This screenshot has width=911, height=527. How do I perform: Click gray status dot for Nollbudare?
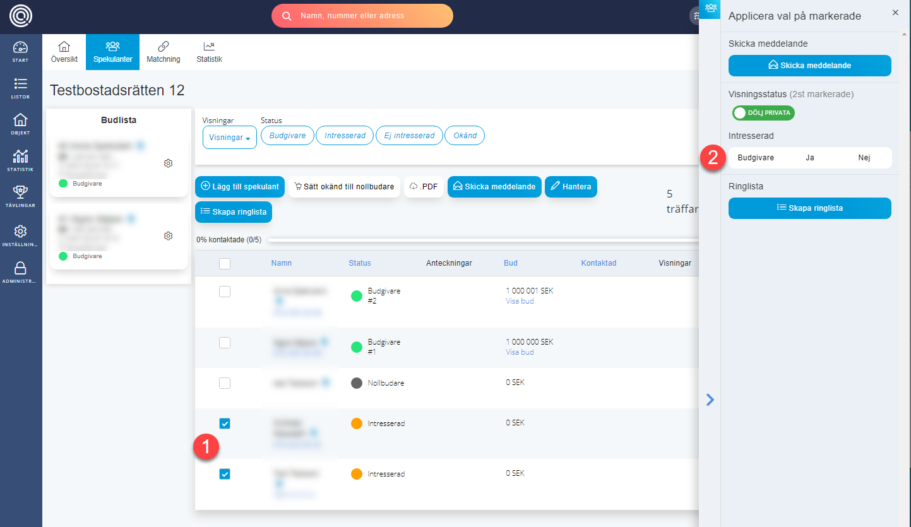pos(357,383)
